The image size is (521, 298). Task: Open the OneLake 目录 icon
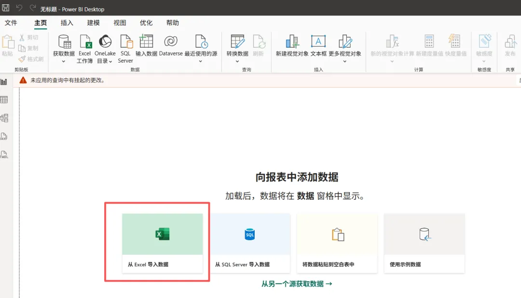tap(105, 41)
